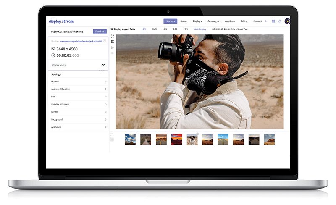Open the user profile avatar
Viewport: 336px width, 205px height.
(x=287, y=21)
